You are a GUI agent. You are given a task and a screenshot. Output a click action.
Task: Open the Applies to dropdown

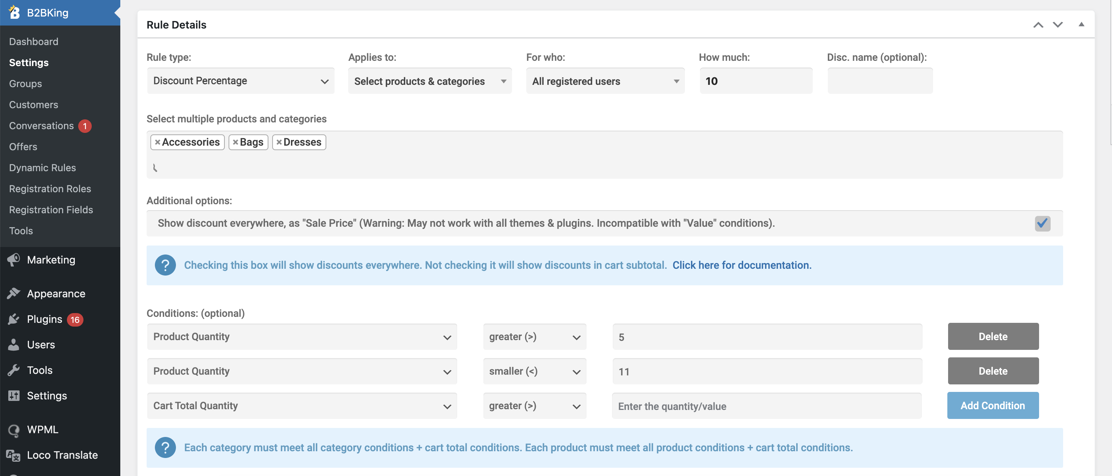[x=430, y=81]
